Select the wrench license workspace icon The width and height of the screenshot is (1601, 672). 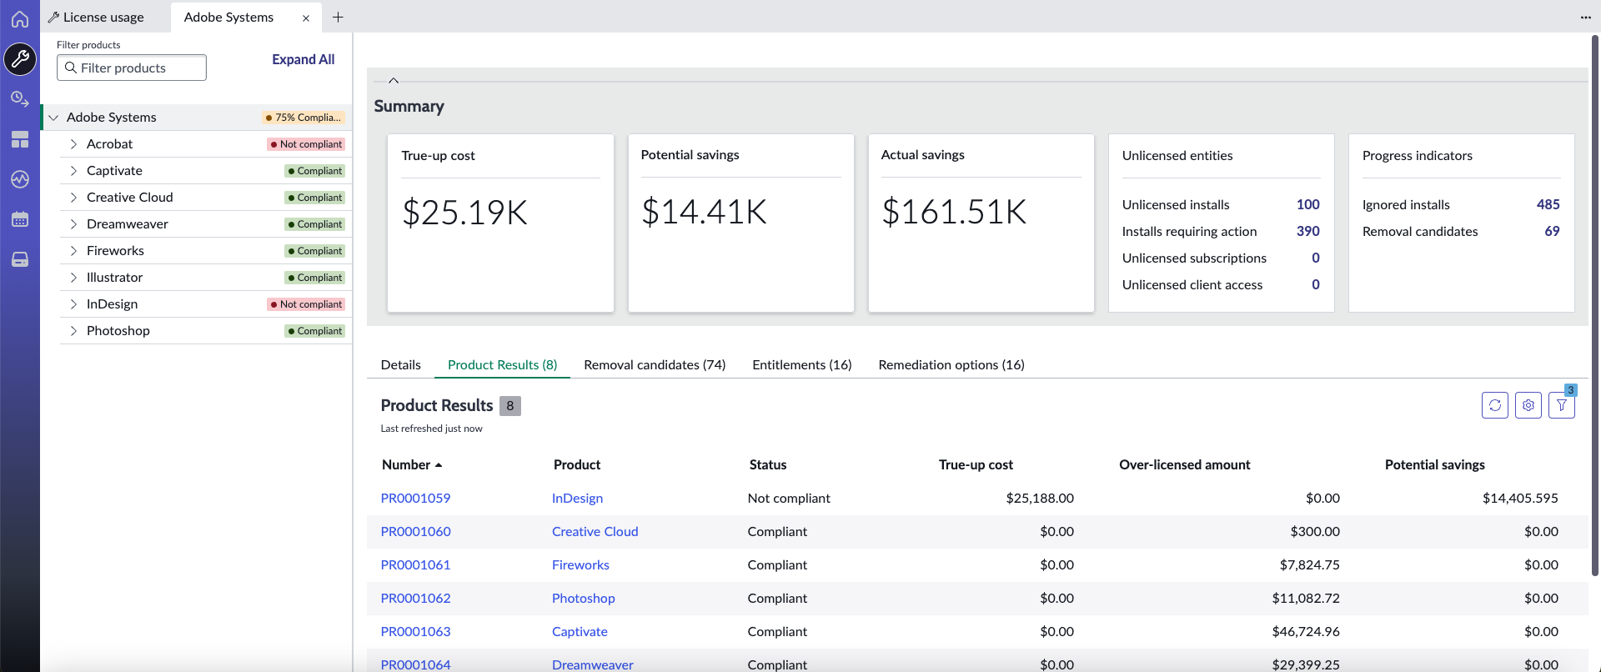click(x=20, y=59)
